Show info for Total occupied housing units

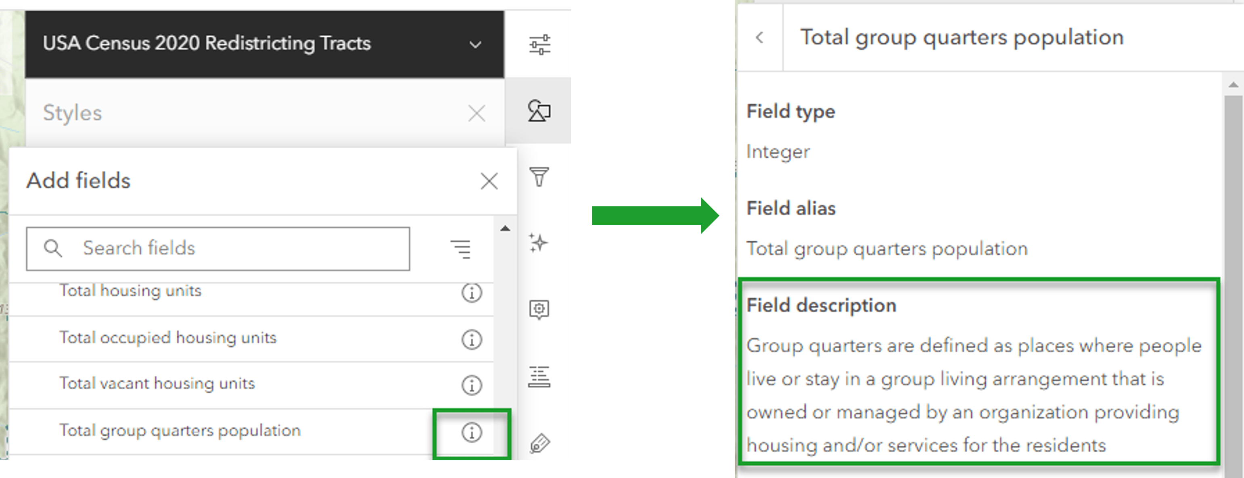tap(471, 339)
